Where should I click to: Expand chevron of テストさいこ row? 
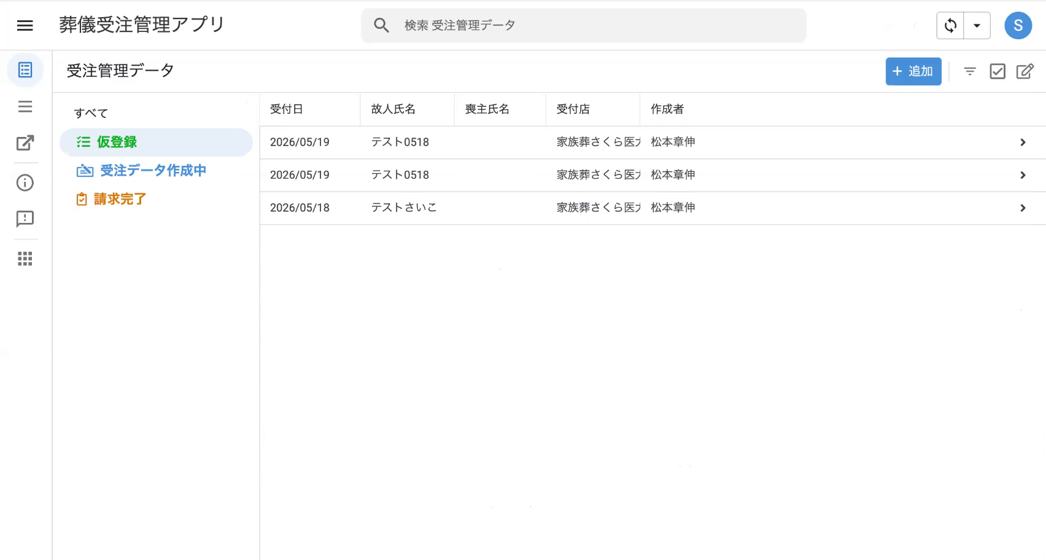pos(1023,208)
